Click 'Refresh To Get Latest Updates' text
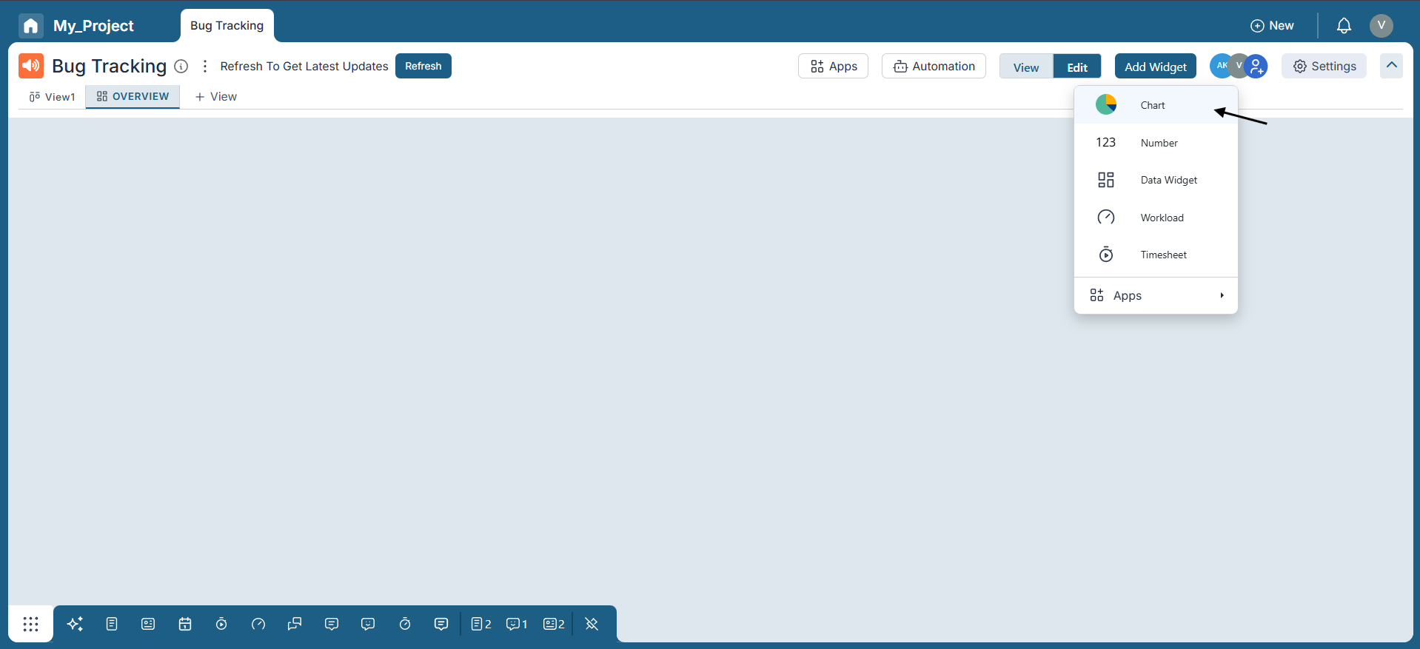Image resolution: width=1420 pixels, height=649 pixels. [304, 66]
